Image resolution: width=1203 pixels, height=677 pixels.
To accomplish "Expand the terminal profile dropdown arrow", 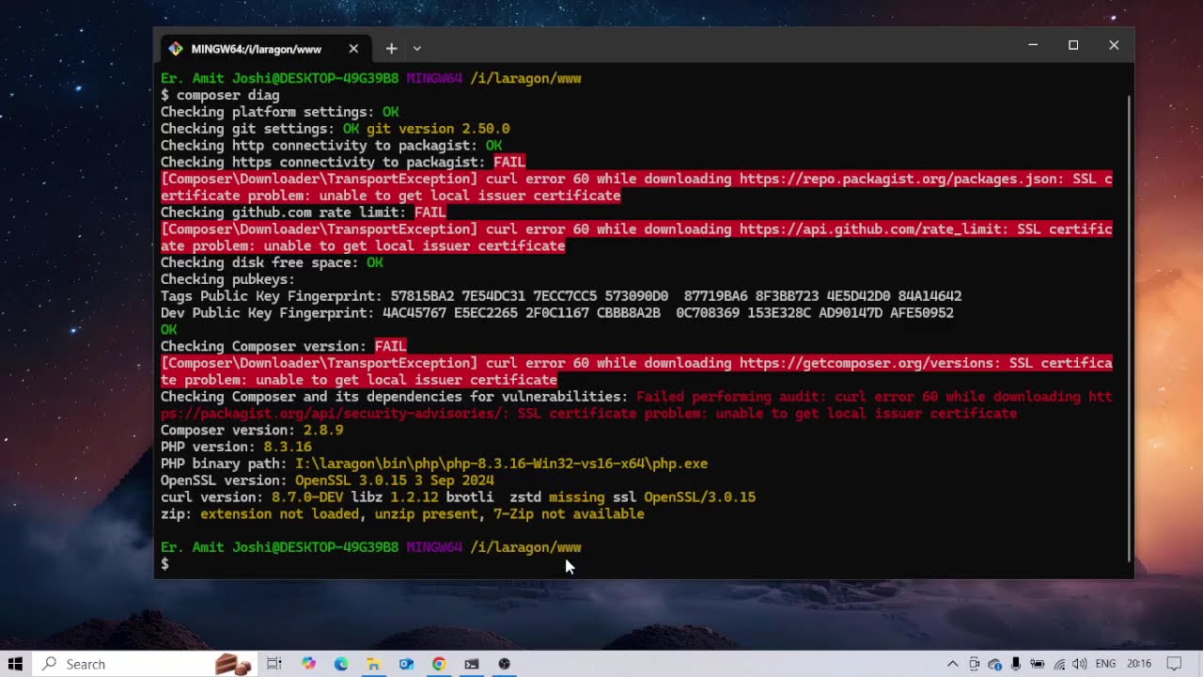I will [x=417, y=49].
